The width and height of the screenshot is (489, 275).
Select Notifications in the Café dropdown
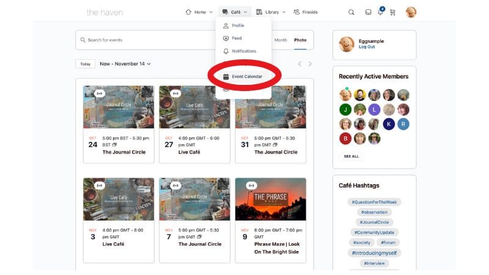243,51
